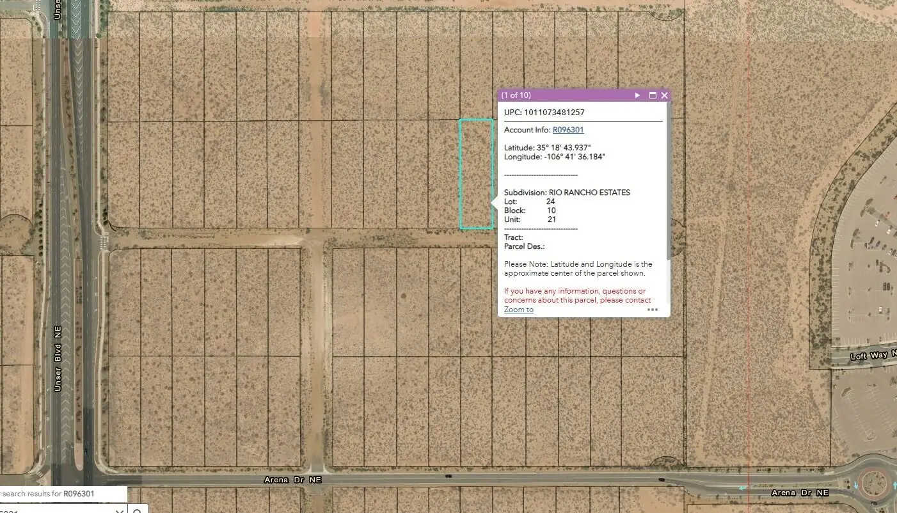
Task: Click the Zoom to link
Action: [519, 310]
